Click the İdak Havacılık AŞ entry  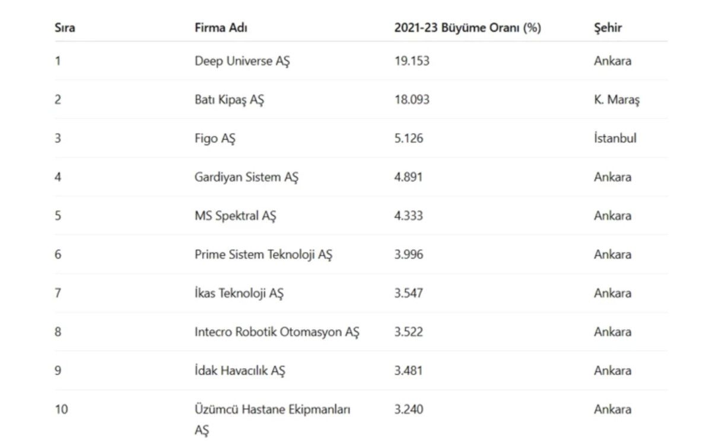(240, 371)
